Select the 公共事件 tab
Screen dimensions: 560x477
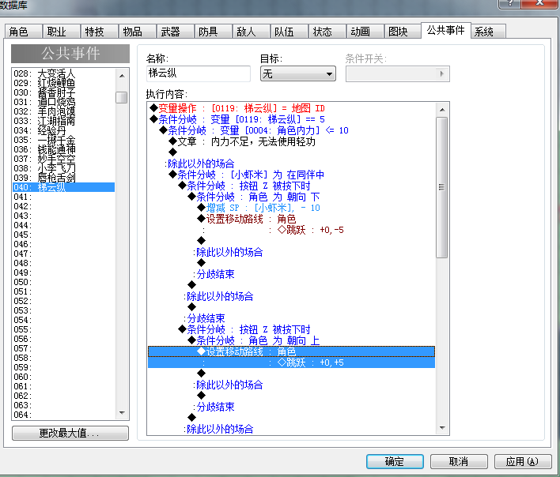(x=446, y=30)
